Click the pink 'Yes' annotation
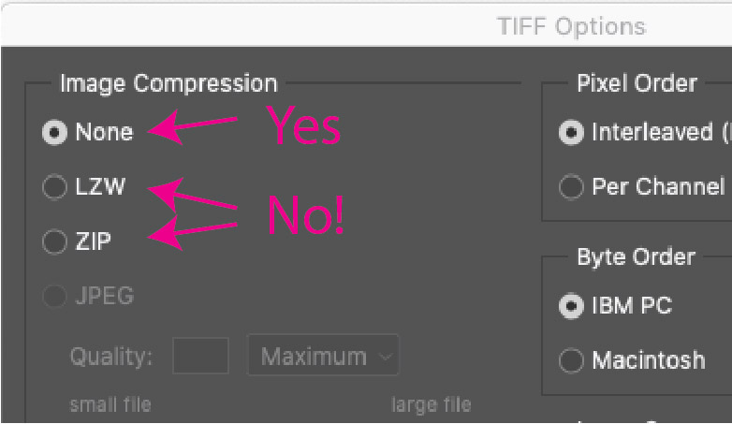732x424 pixels. [305, 126]
